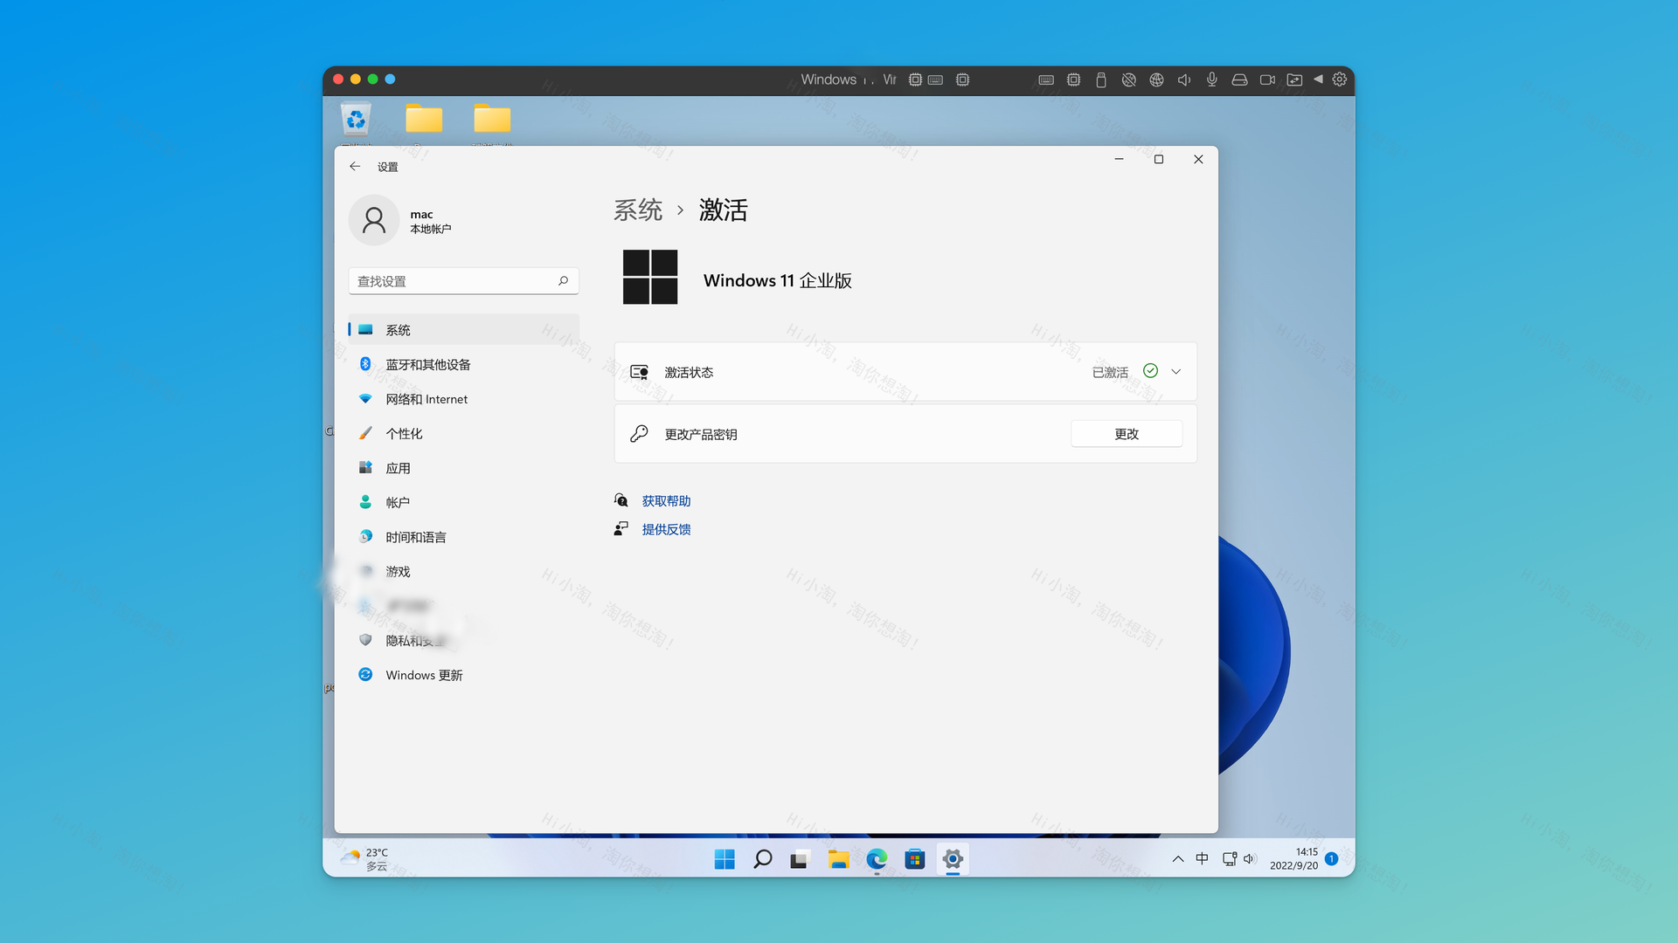Open the clock showing 14:15 2022/9/20
The image size is (1678, 943).
click(x=1294, y=859)
